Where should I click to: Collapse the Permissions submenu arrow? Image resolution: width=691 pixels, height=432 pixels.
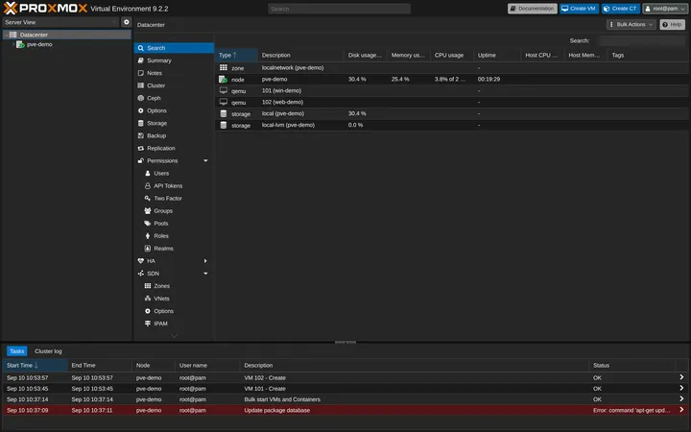205,161
